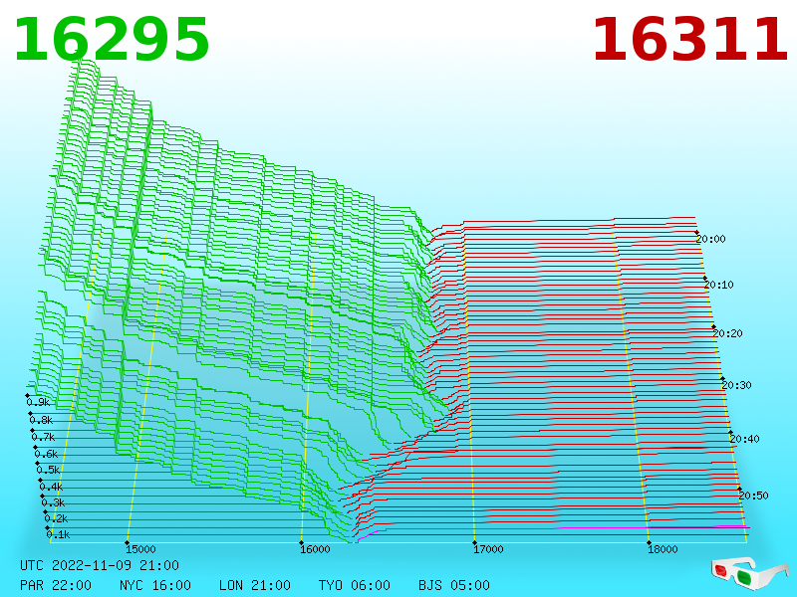Screen dimensions: 797x597
Task: Click the red ask price 16311
Action: 690,40
